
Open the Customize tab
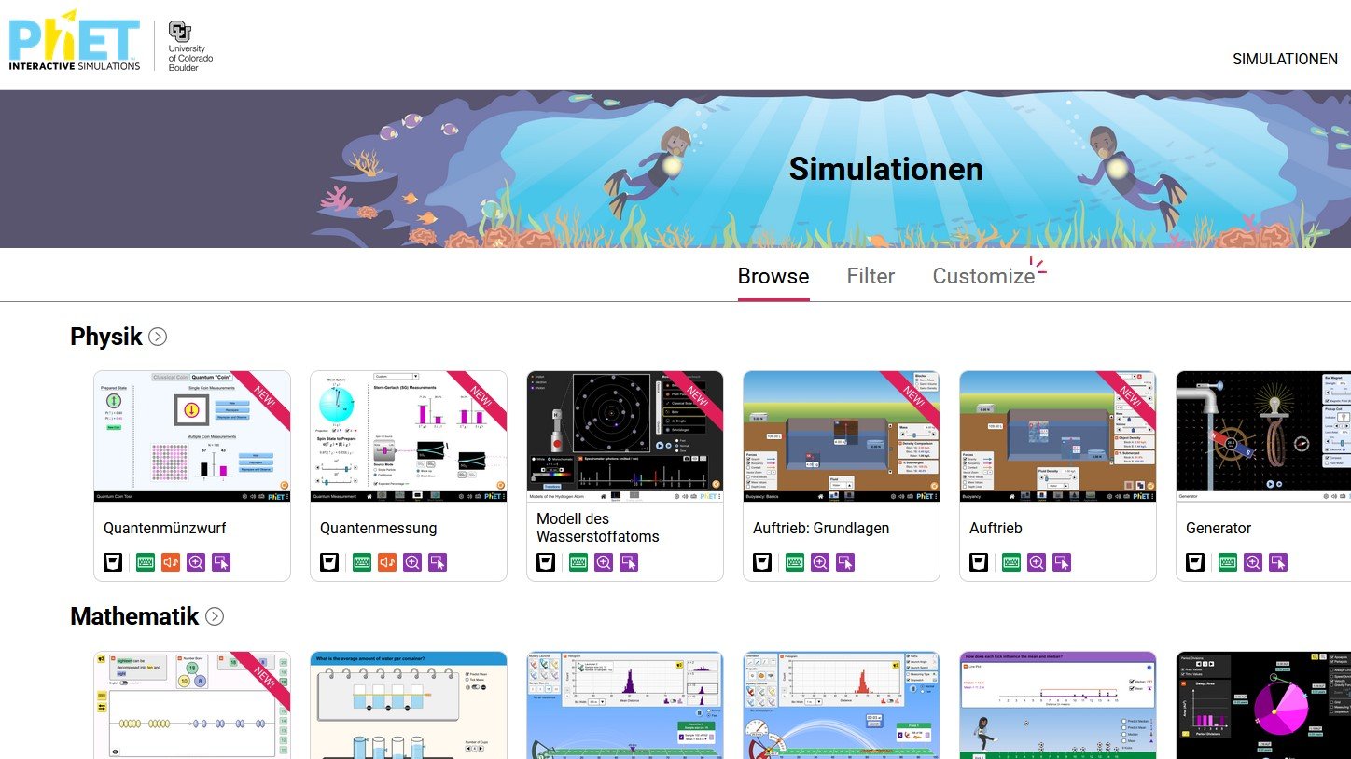(983, 276)
